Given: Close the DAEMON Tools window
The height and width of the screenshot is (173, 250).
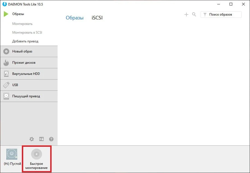Looking at the screenshot, I should point(243,4).
